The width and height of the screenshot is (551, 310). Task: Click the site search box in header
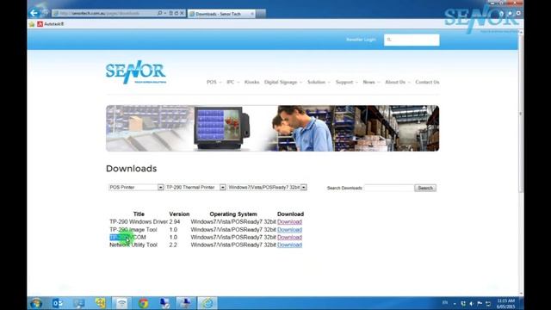(412, 40)
